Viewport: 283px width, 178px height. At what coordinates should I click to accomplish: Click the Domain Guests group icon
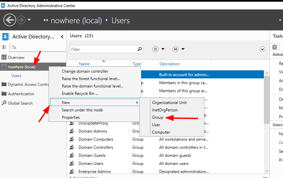point(72,155)
